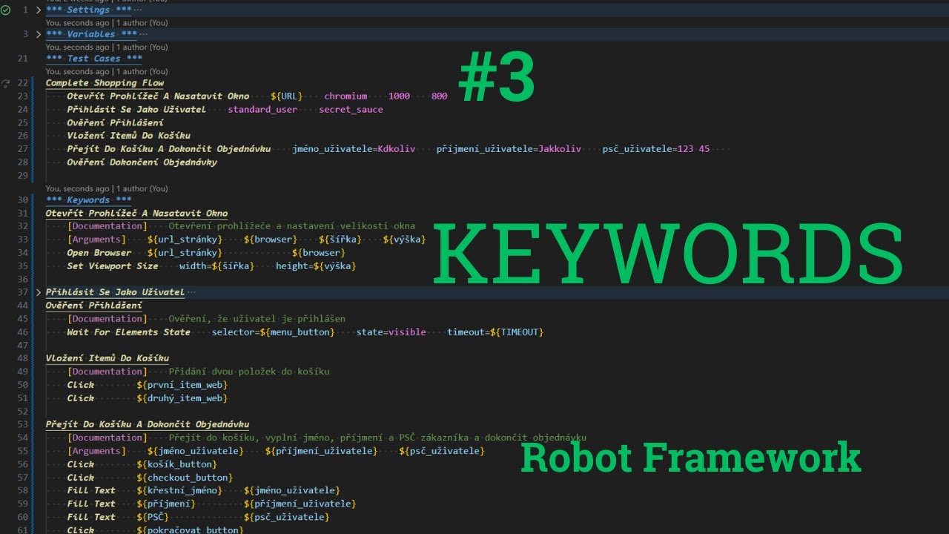This screenshot has height=534, width=949.
Task: Click Vložení Itemů Do Košíku call on line 26
Action: pos(129,136)
